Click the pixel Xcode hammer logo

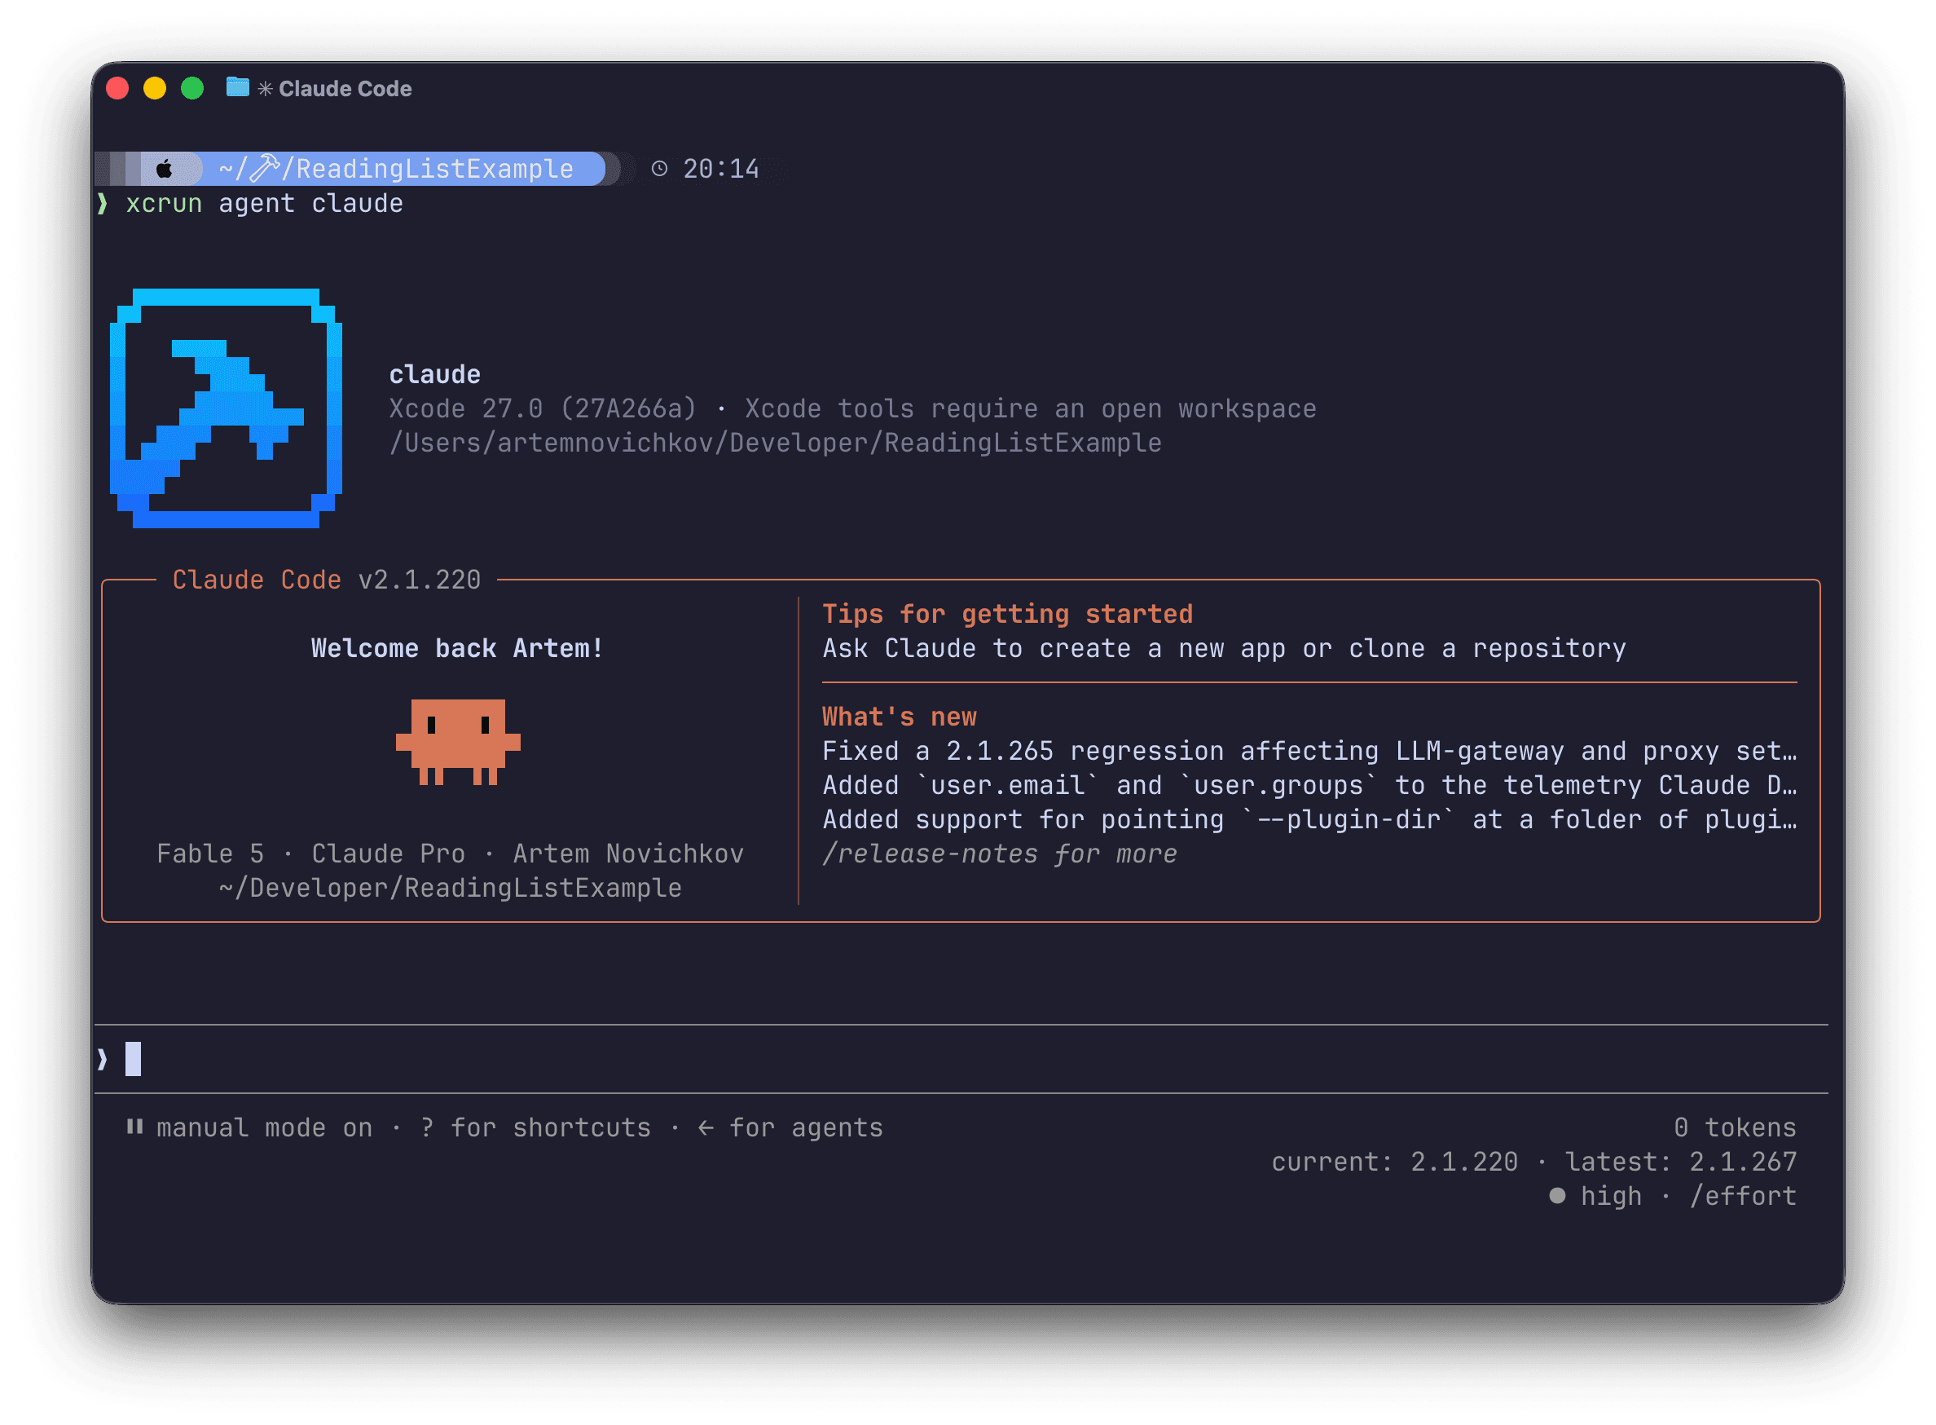click(x=227, y=408)
